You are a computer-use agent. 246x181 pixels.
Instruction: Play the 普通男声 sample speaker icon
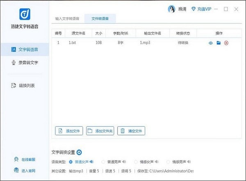coord(124,162)
